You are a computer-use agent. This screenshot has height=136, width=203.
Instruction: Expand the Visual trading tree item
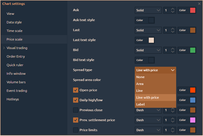4,48
